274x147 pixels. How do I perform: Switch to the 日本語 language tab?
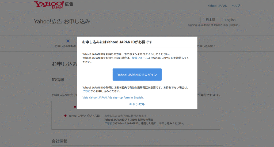click(x=210, y=20)
